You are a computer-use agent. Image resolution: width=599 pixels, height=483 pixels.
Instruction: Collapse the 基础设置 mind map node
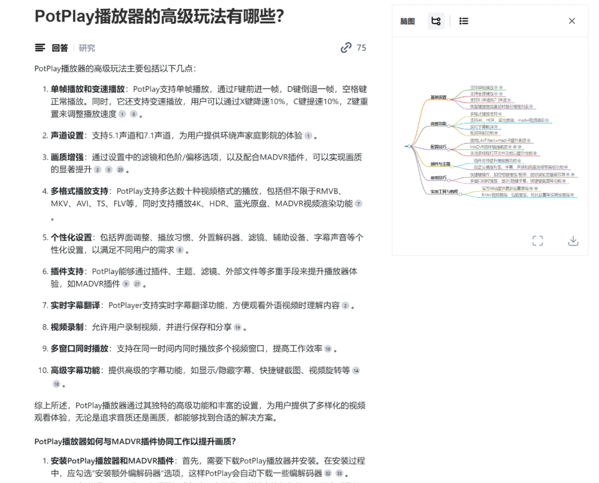[x=449, y=100]
